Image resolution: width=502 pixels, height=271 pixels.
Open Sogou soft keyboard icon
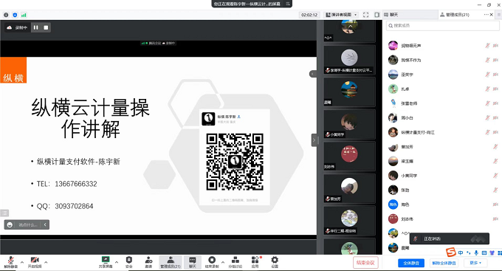tap(484, 253)
